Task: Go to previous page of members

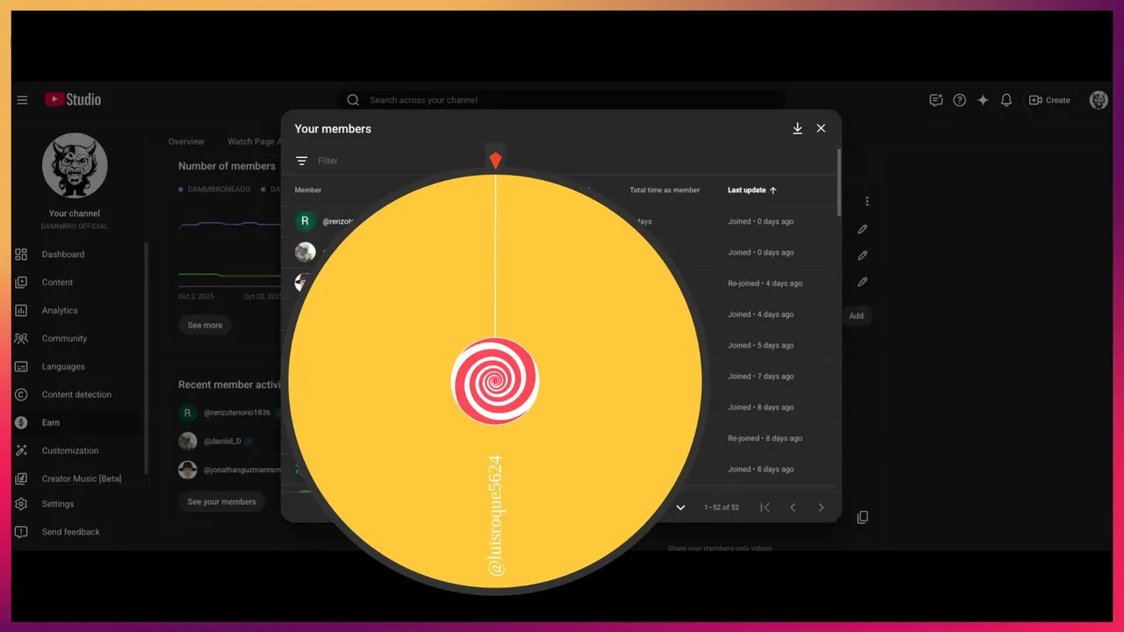Action: click(793, 507)
